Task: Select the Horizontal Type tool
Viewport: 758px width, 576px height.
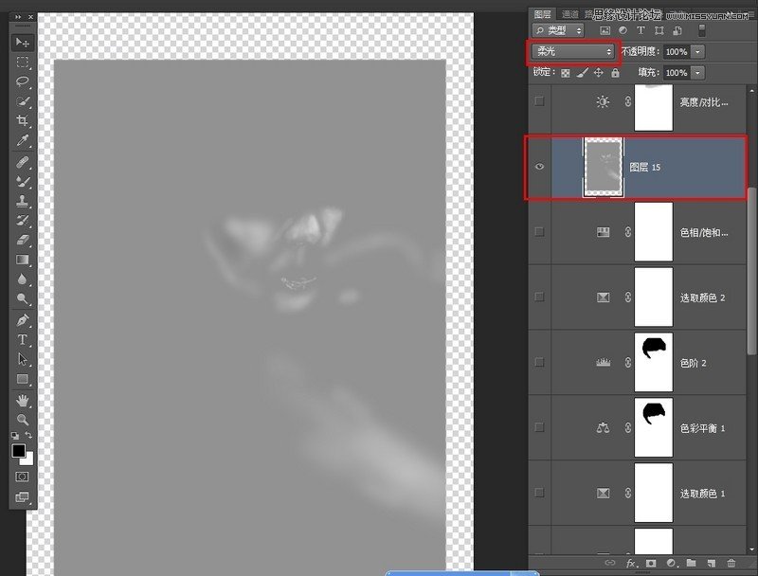Action: [x=22, y=340]
